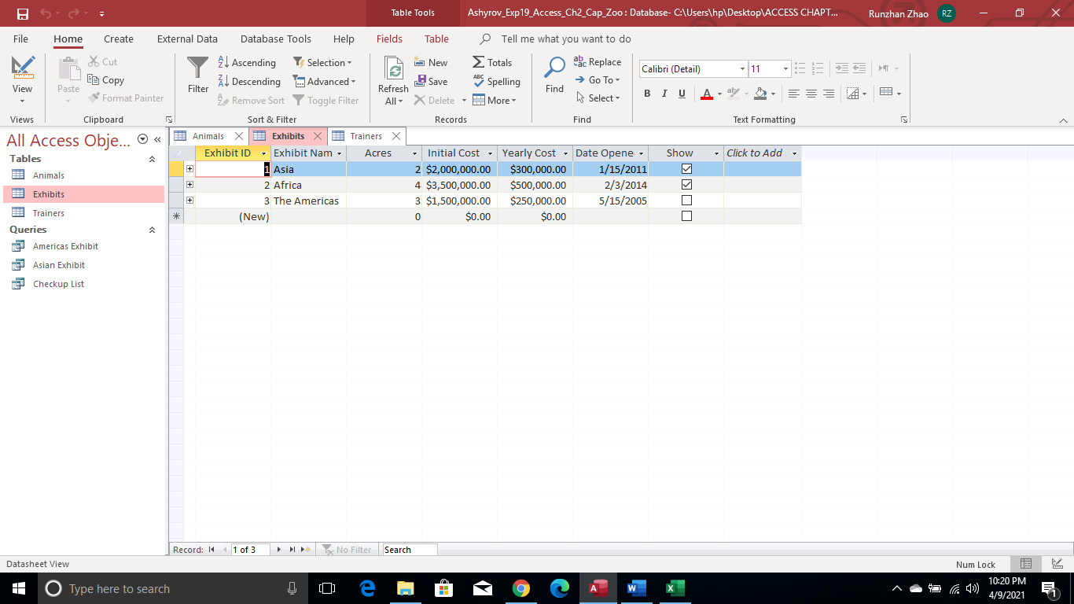Open Exhibit ID column dropdown arrow

tap(263, 153)
